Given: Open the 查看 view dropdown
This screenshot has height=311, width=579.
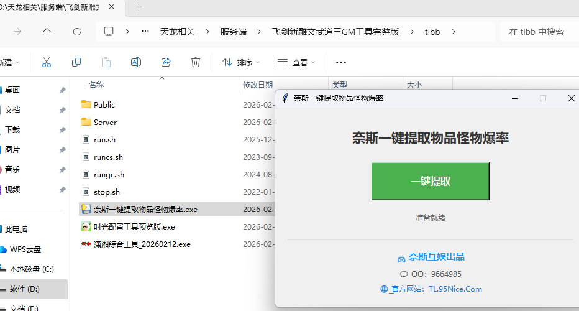Looking at the screenshot, I should pyautogui.click(x=296, y=62).
